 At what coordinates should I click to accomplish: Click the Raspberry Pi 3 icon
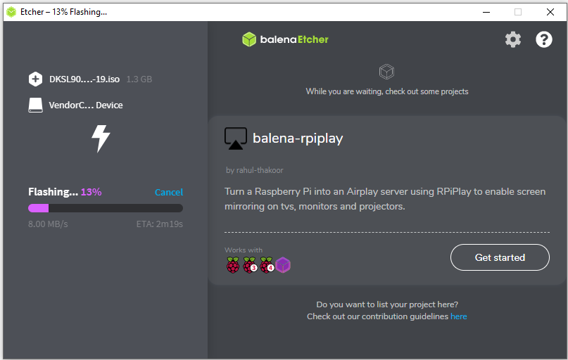[250, 265]
